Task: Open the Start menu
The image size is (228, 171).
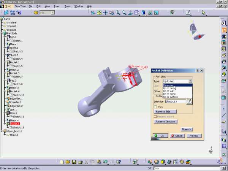Action: (x=8, y=6)
